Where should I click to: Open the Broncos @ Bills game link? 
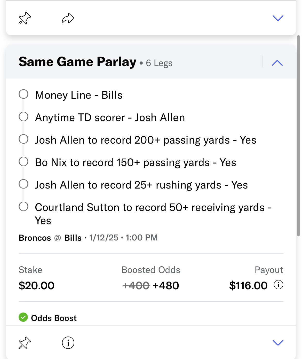coord(50,238)
